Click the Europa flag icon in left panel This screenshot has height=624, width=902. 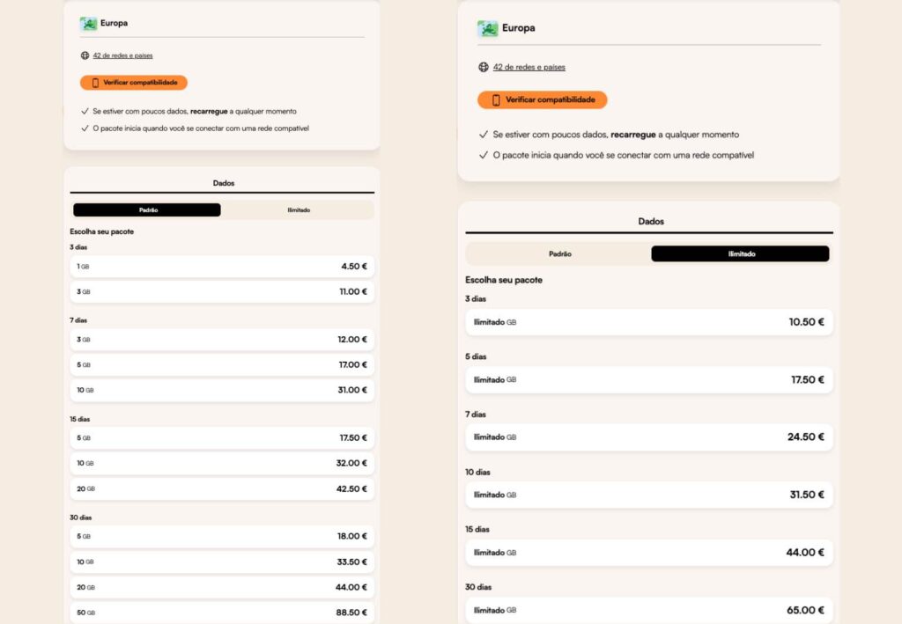coord(88,24)
